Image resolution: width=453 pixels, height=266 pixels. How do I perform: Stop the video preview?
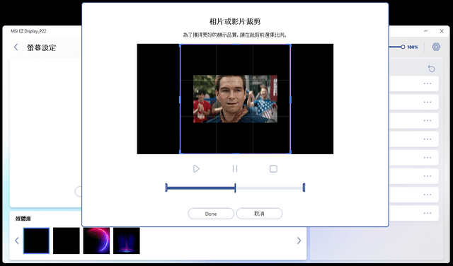[x=273, y=168]
